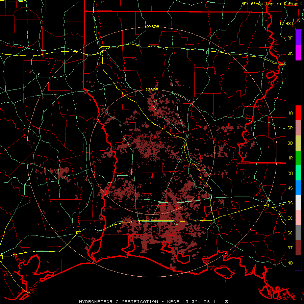The image size is (304, 304).
Task: Click the 19 JAN 26 date text
Action: (196, 302)
